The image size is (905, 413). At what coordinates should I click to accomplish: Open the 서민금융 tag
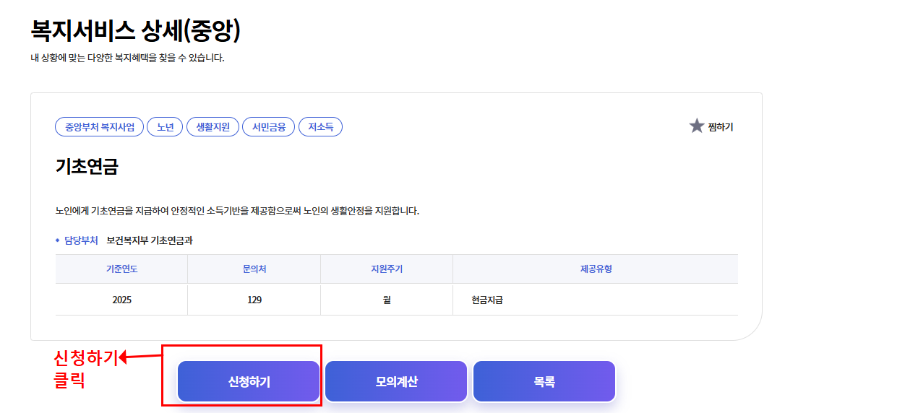click(x=269, y=127)
